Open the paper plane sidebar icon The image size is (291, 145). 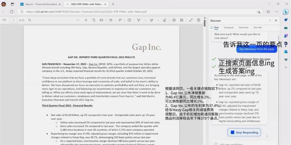[x=286, y=59]
